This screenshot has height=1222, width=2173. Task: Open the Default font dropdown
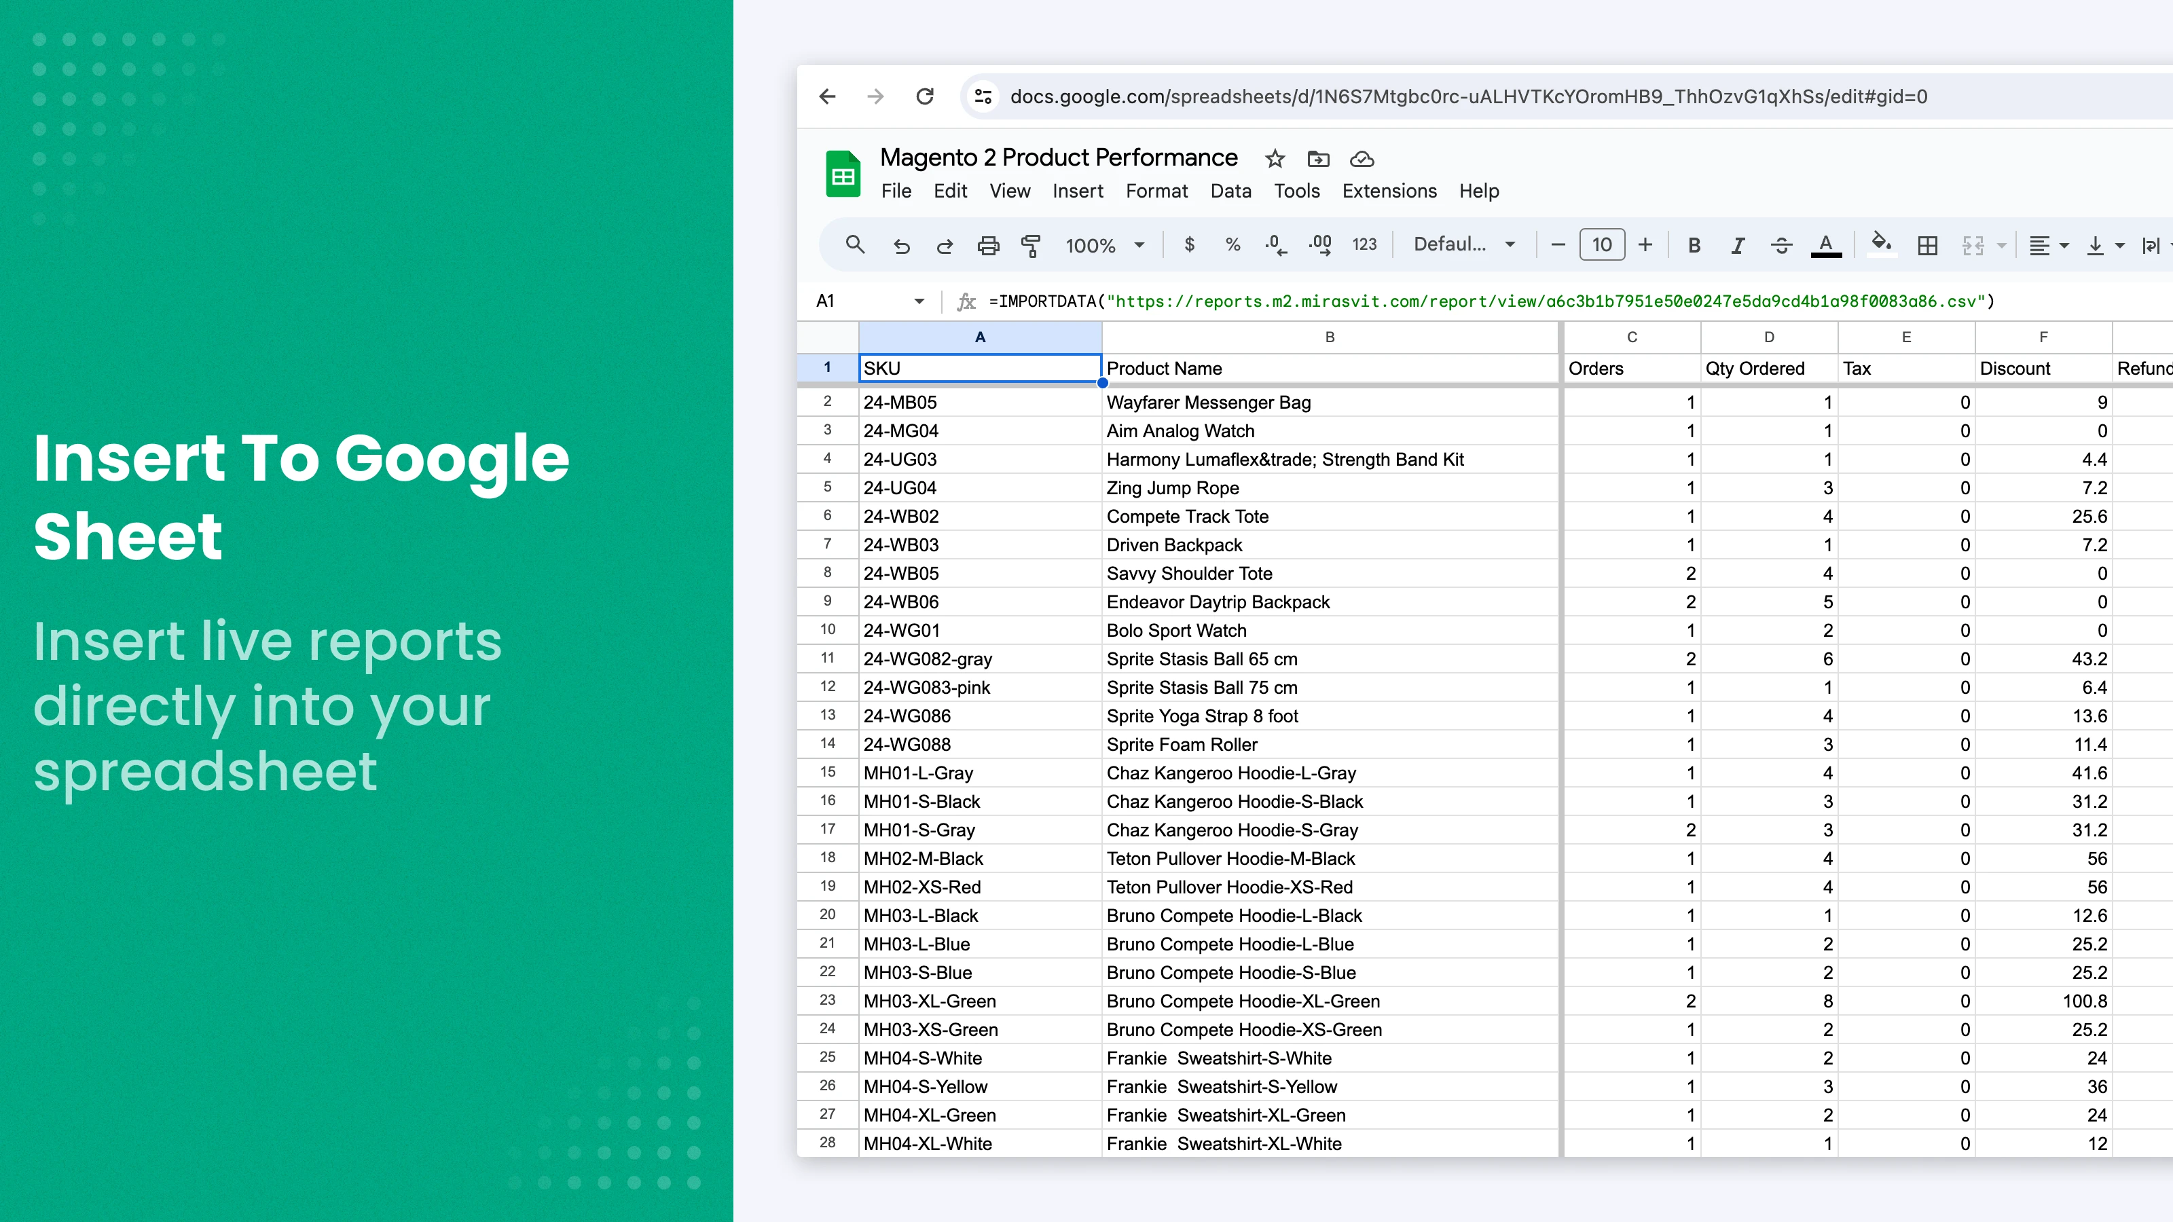(x=1463, y=244)
